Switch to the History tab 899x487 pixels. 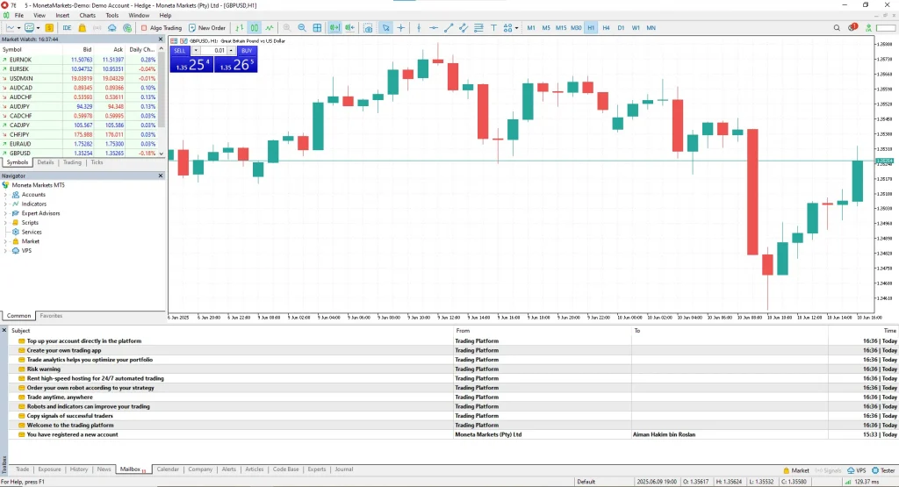(x=78, y=469)
